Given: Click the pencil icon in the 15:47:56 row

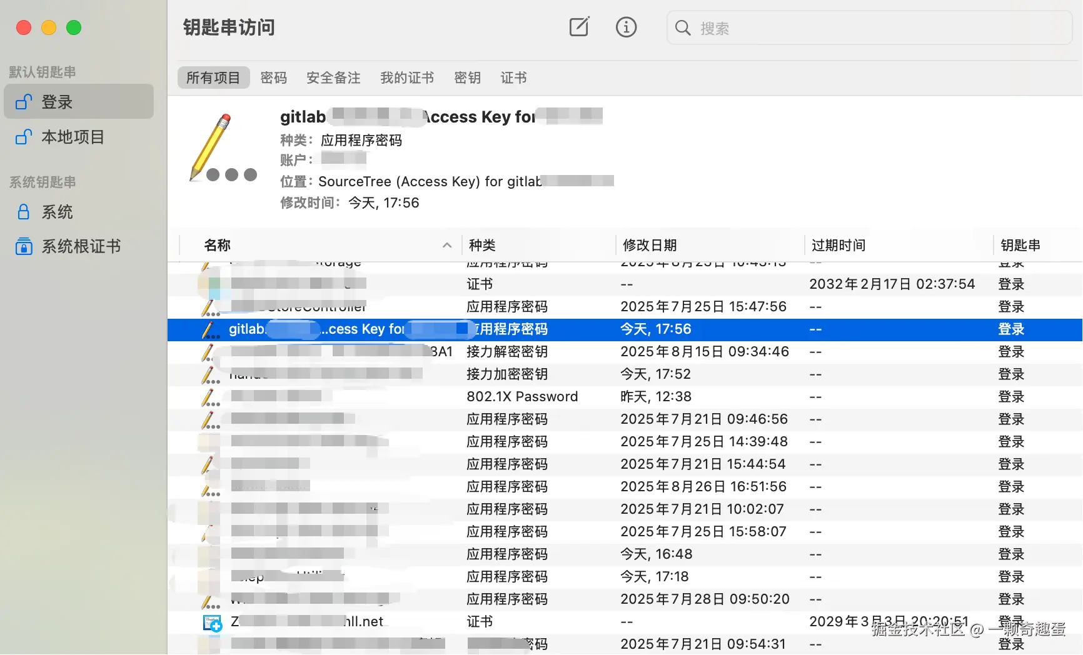Looking at the screenshot, I should [x=211, y=307].
